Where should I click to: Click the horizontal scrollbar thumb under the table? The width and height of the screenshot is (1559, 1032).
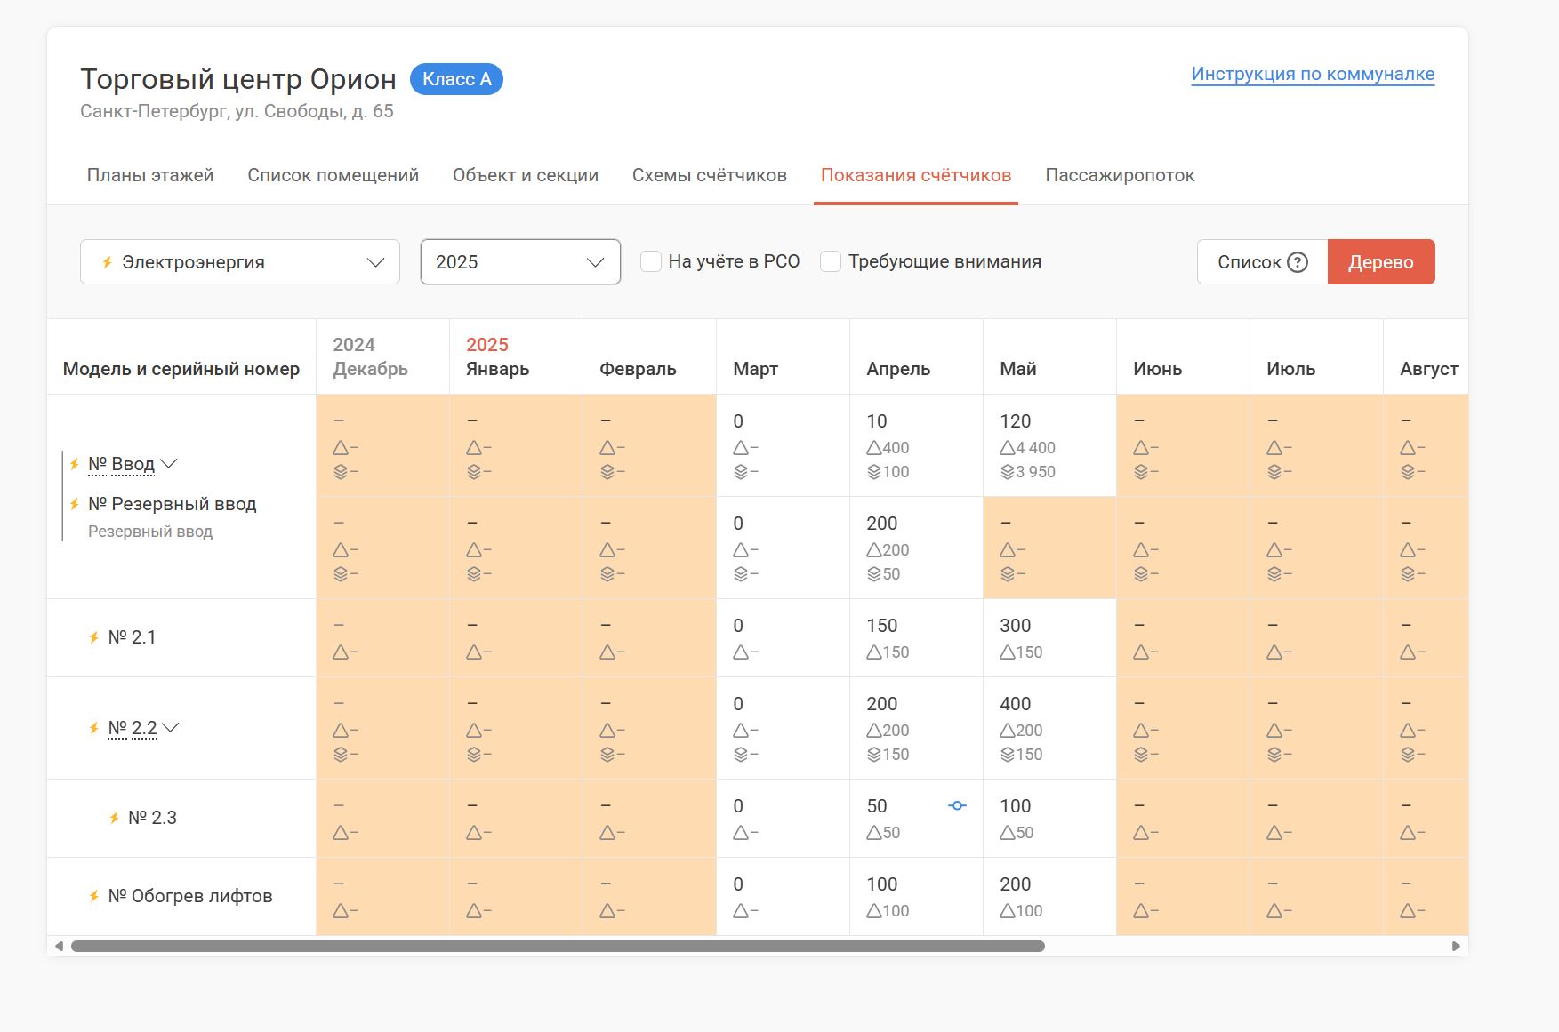(x=558, y=946)
